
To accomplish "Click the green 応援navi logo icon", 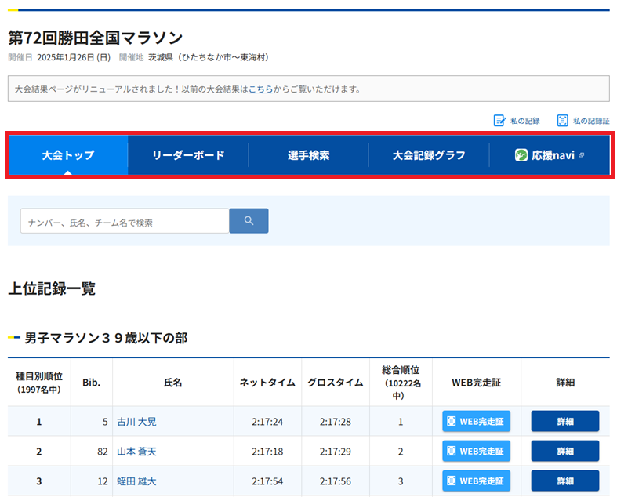I will click(521, 155).
